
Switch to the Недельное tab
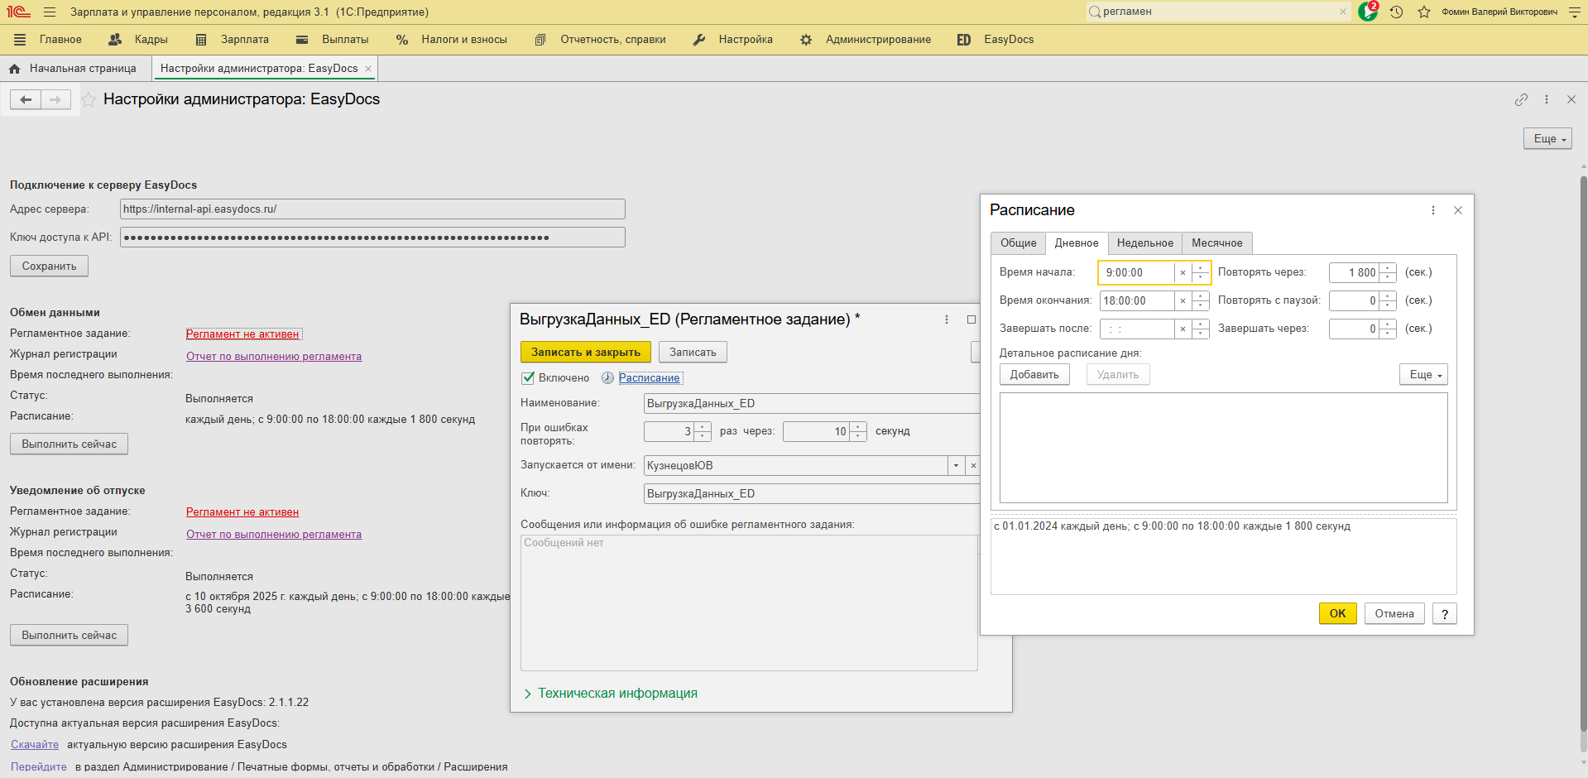(x=1144, y=243)
